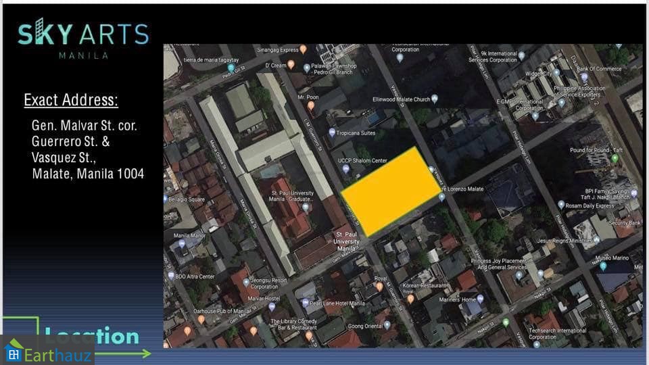
Task: Click the 'Security Bank' map label
Action: 625,222
